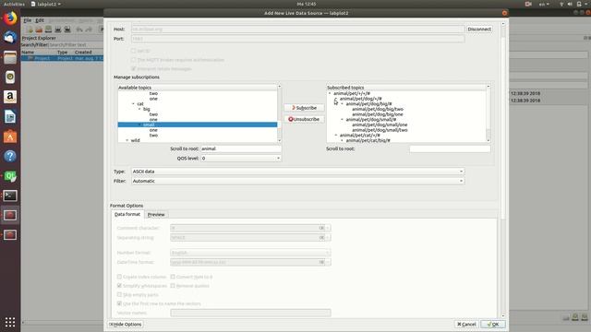Open the Type dropdown showing ASCII data

pyautogui.click(x=297, y=172)
